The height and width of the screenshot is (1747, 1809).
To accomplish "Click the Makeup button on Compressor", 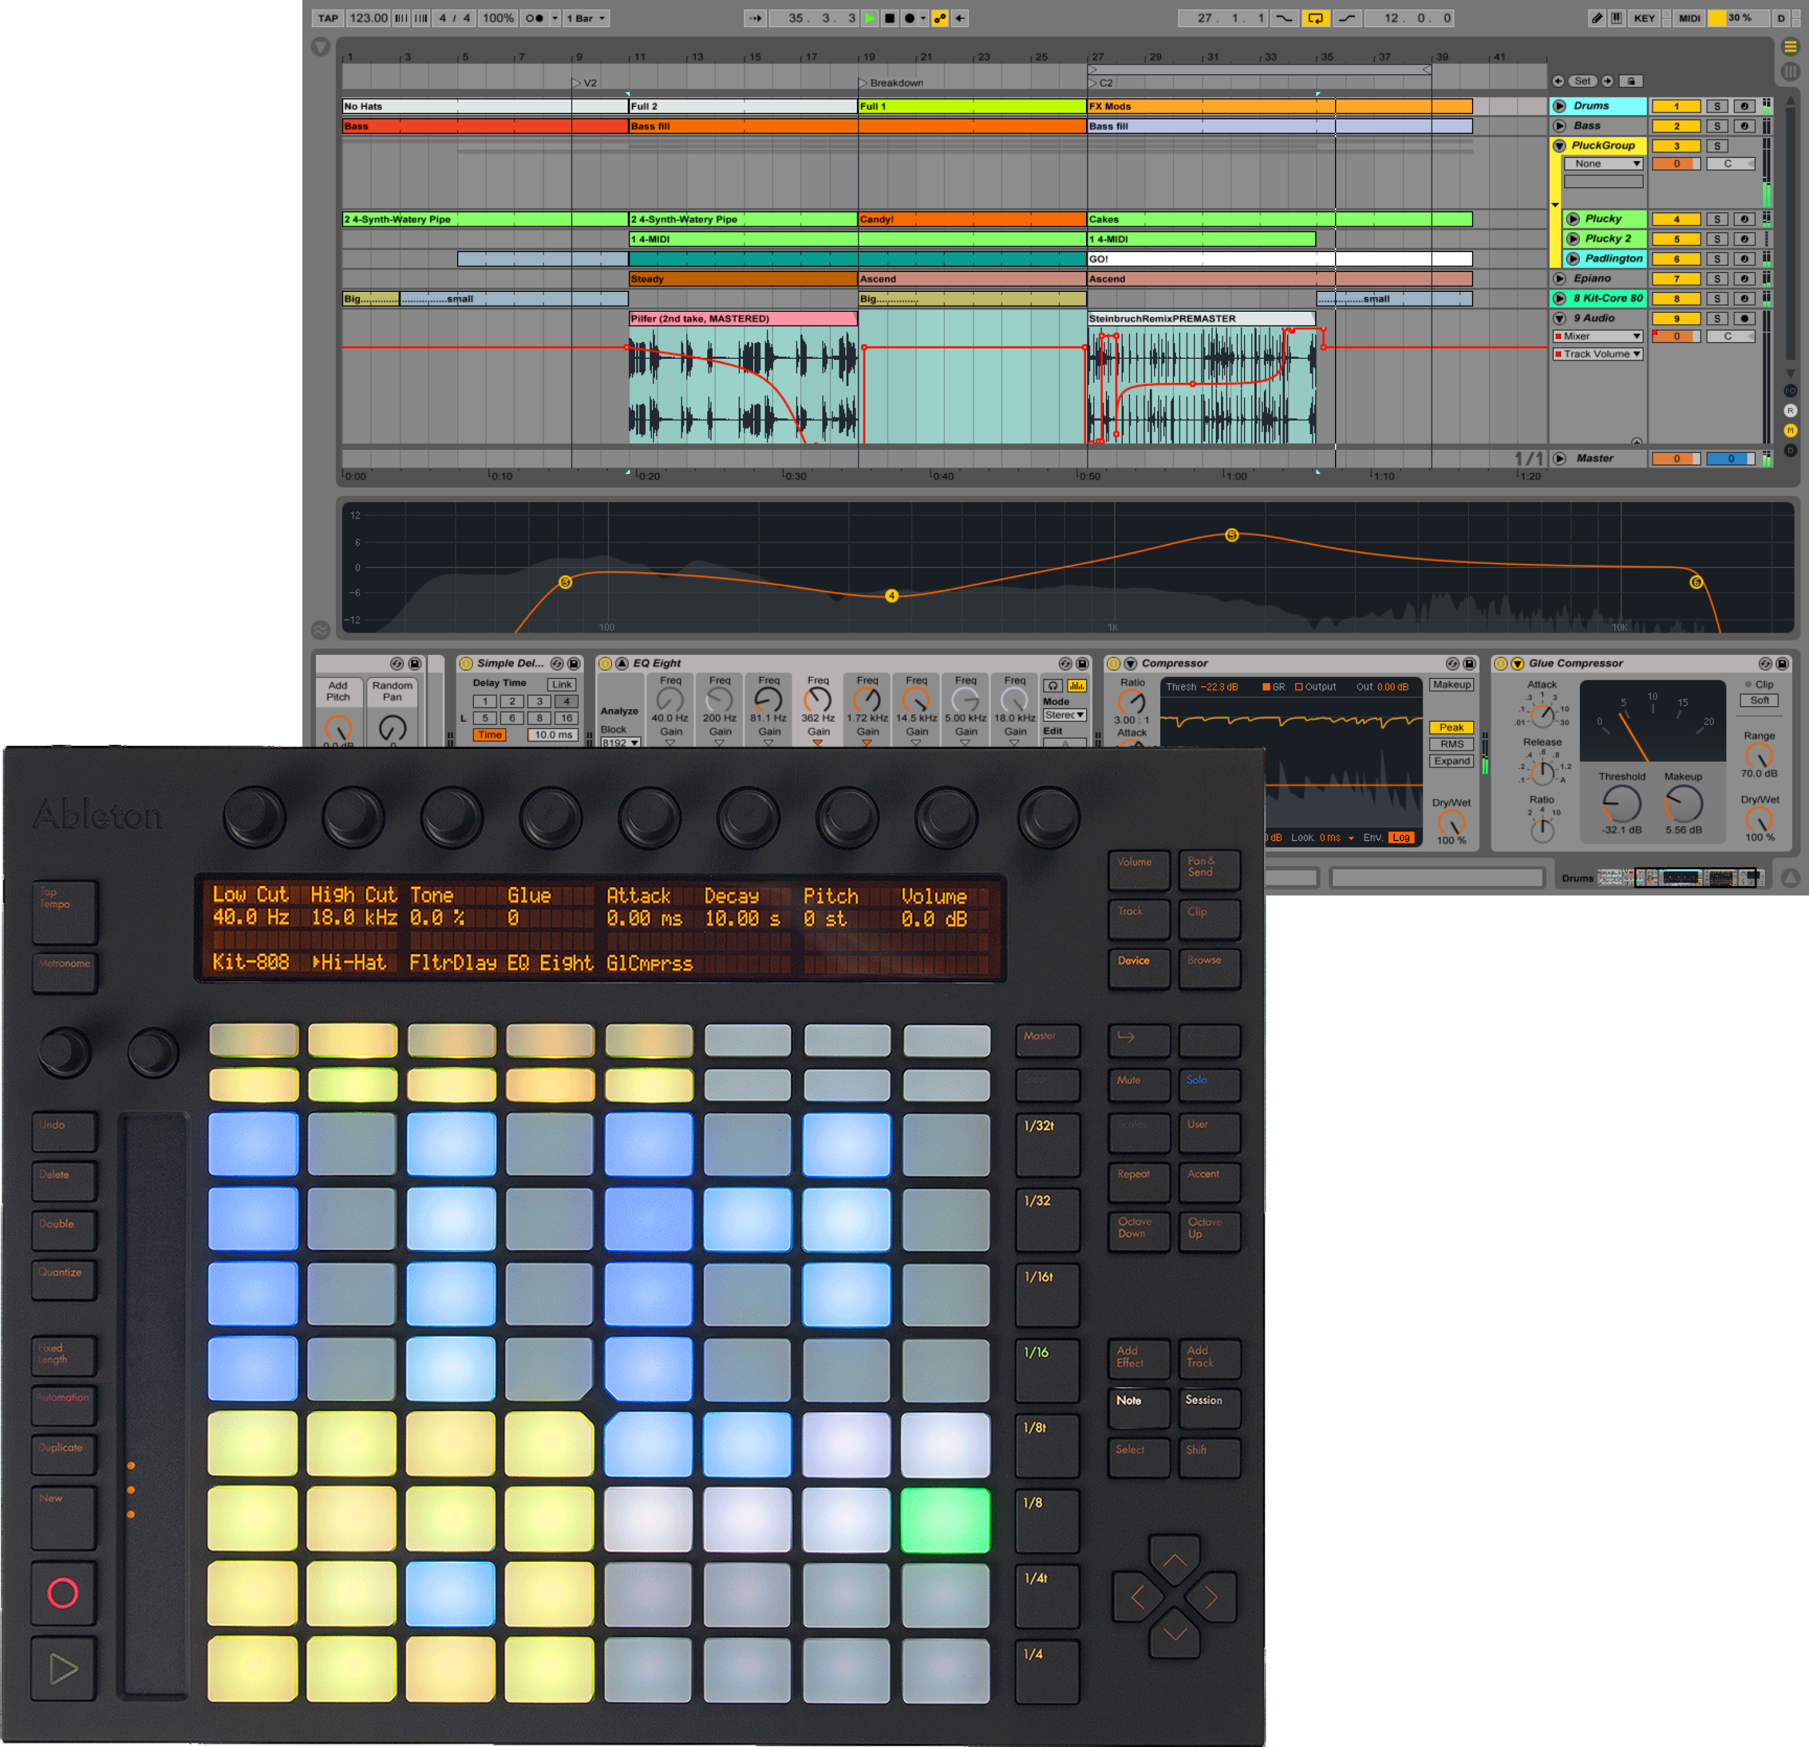I will tap(1451, 685).
